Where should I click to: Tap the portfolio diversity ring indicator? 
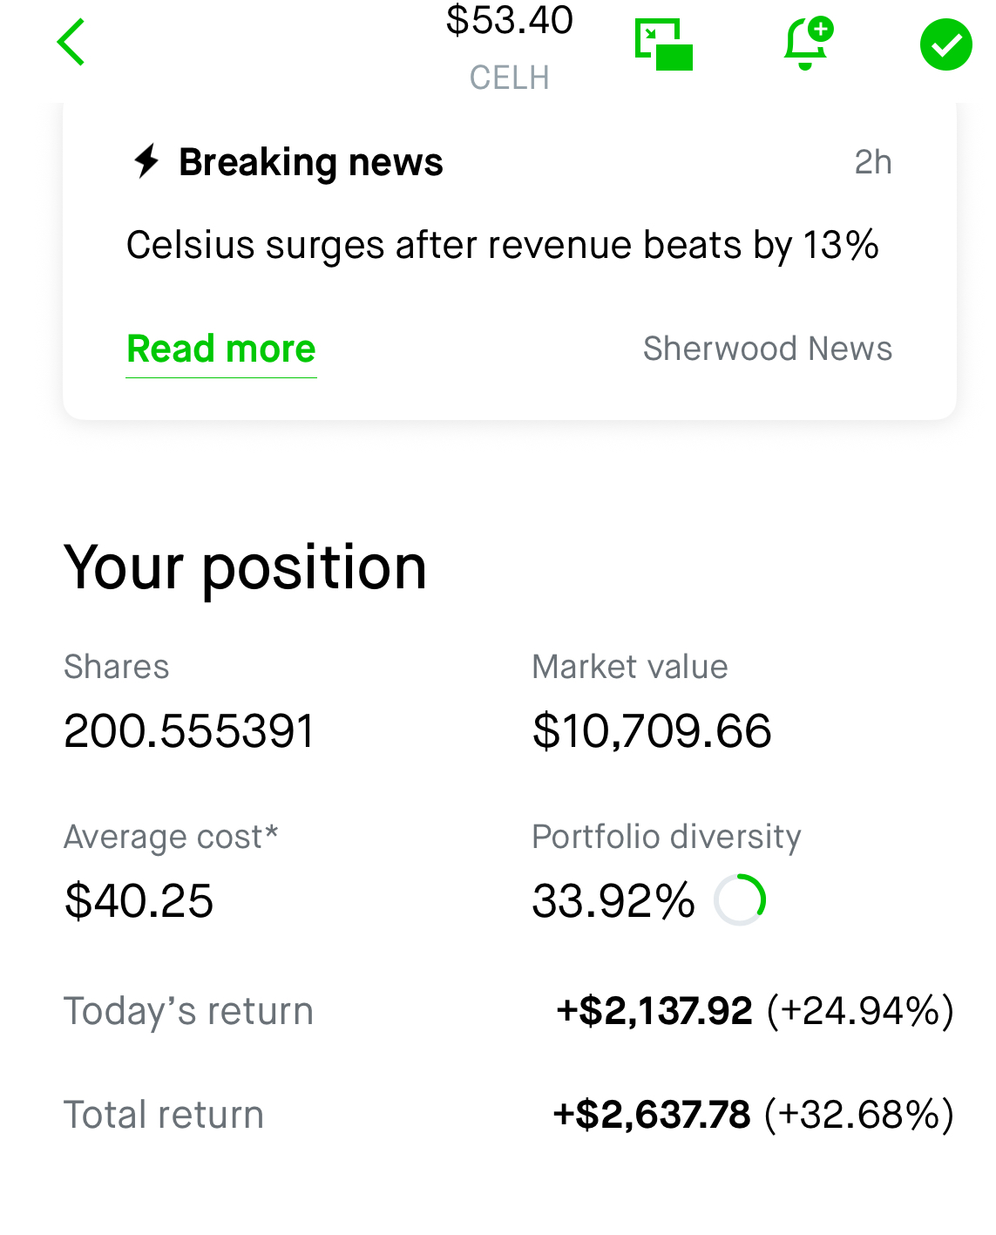coord(740,899)
